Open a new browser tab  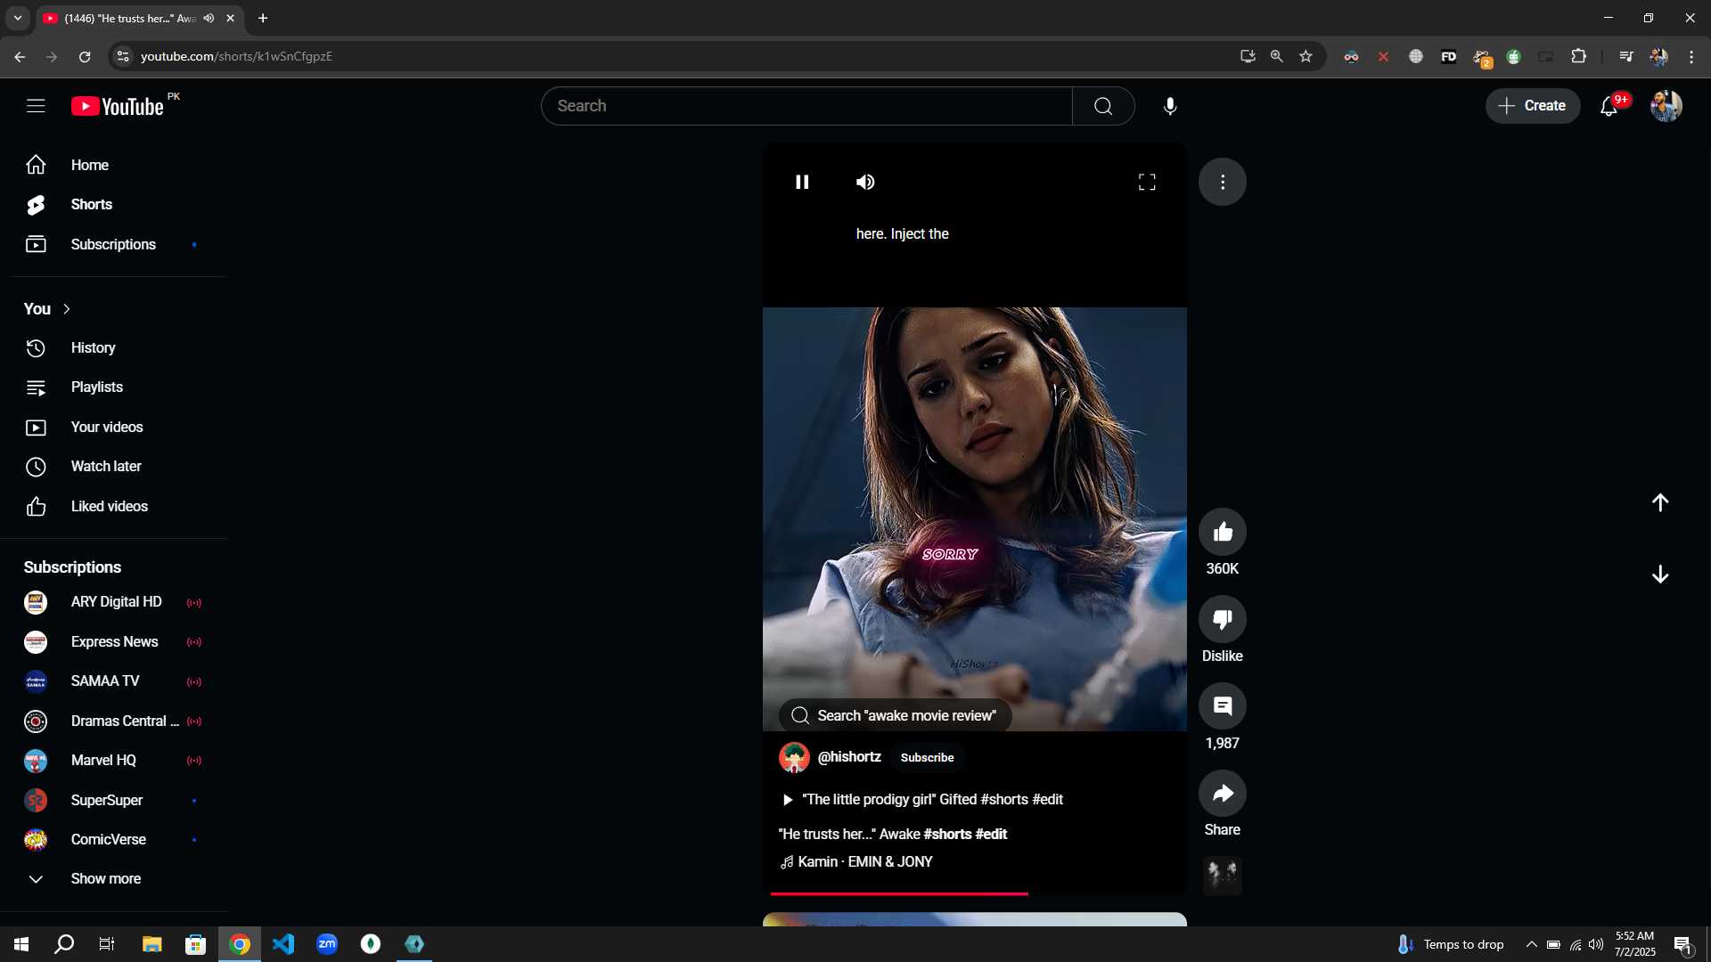[x=263, y=18]
